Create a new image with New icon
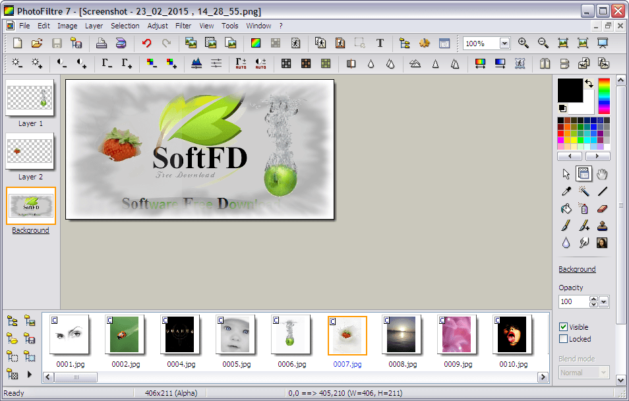Viewport: 629px width, 401px height. point(17,43)
